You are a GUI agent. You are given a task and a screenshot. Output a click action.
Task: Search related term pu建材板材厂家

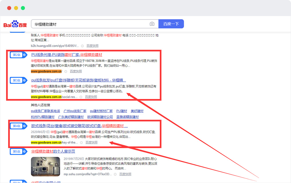[x=101, y=111]
